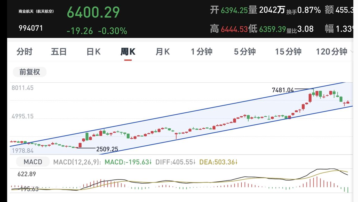This screenshot has height=202, width=358.
Task: Show the 15分钟 chart
Action: click(288, 52)
